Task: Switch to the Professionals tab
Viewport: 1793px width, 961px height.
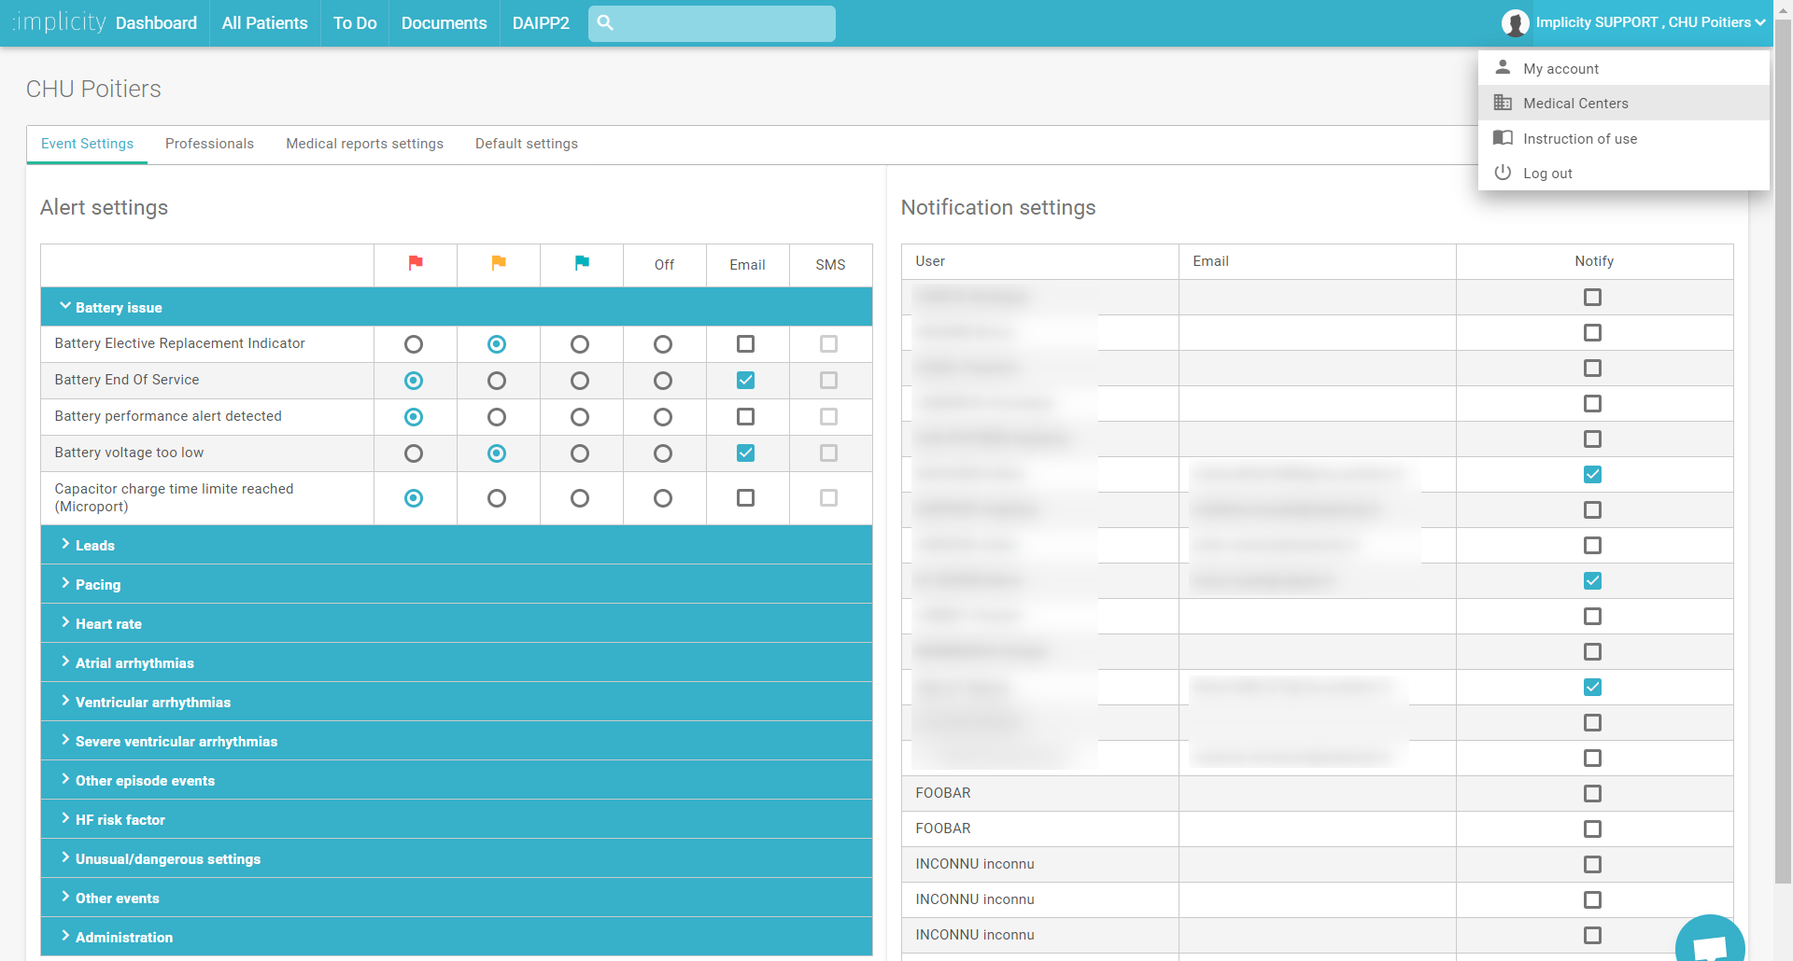Action: (209, 144)
